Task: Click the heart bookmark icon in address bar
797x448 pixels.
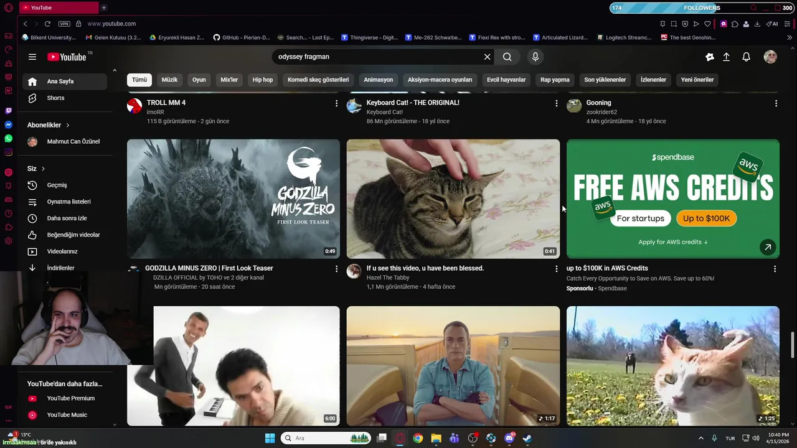Action: point(709,24)
